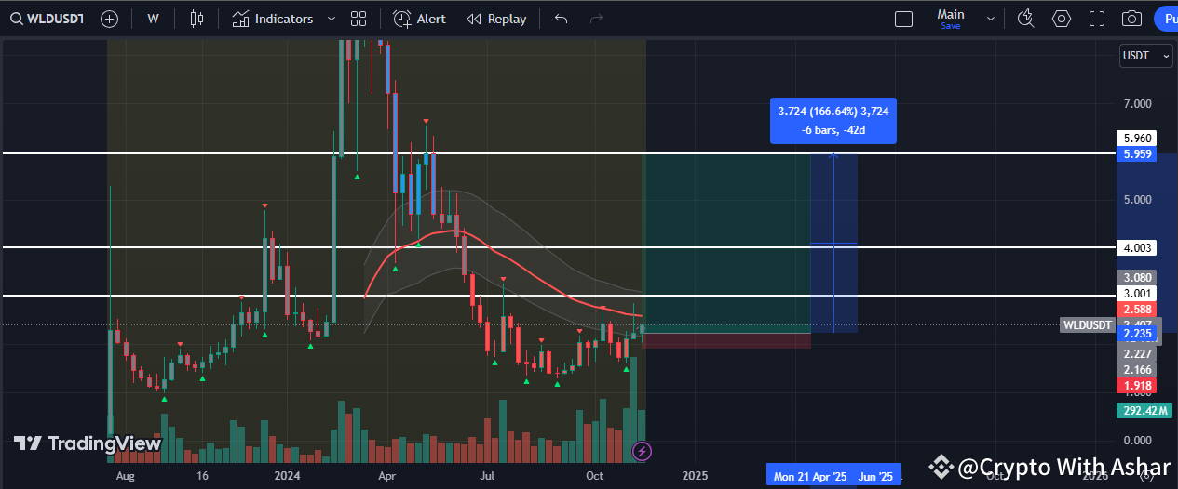Click the blue Publish button
Screen dimensions: 1178x489
pyautogui.click(x=1166, y=19)
